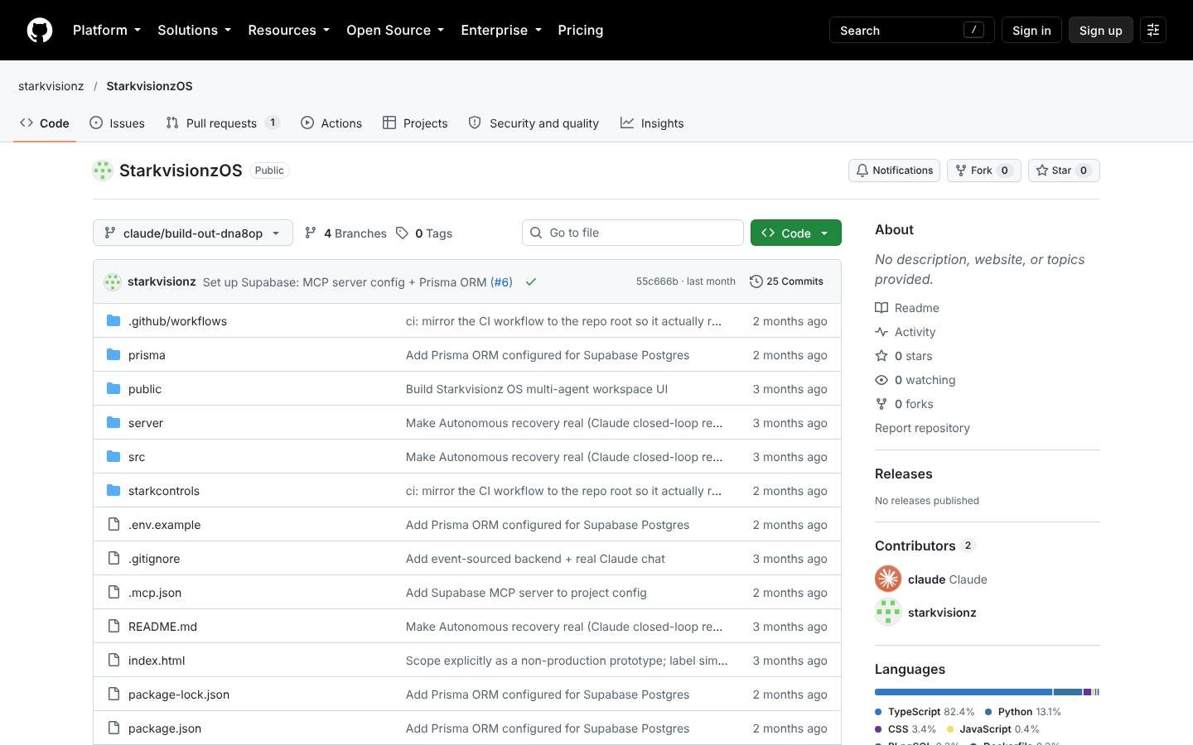Click the Python segment of the language bar
The height and width of the screenshot is (745, 1193).
coord(1068,692)
